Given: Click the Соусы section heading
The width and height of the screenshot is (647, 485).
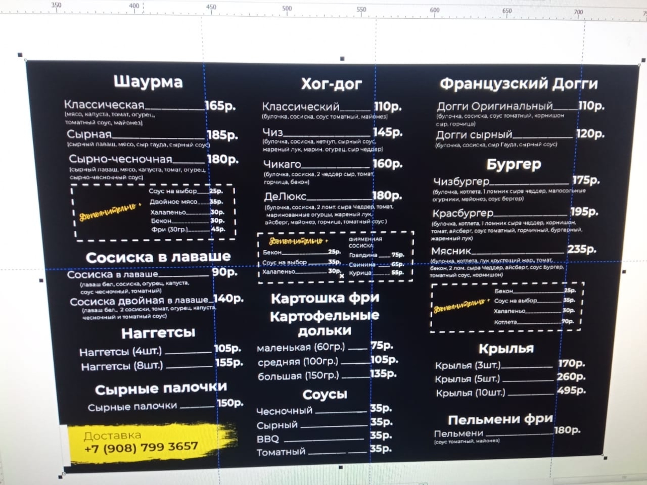Looking at the screenshot, I should click(325, 395).
